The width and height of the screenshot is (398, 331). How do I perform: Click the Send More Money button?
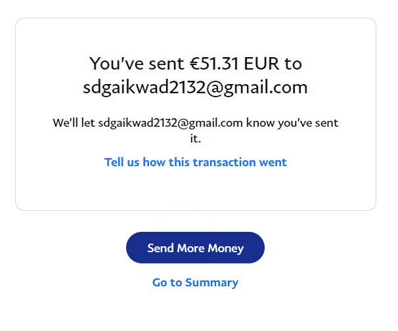(195, 248)
